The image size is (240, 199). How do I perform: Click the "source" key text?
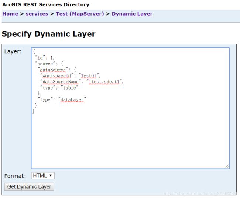45,64
